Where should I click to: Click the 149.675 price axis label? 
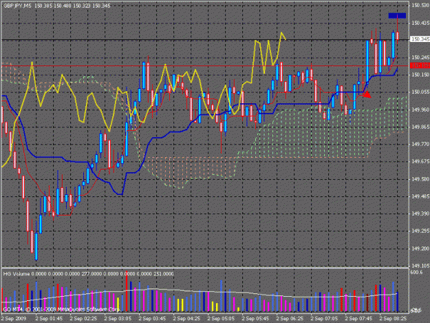(x=420, y=161)
